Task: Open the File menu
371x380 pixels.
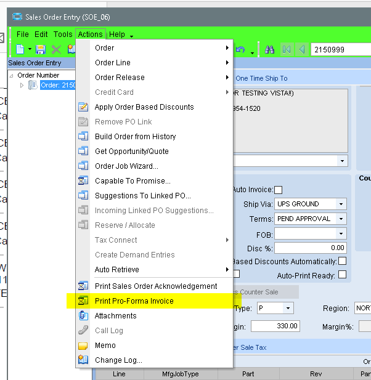Action: (23, 34)
